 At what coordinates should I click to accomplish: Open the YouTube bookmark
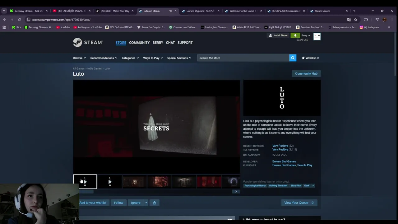(x=63, y=27)
